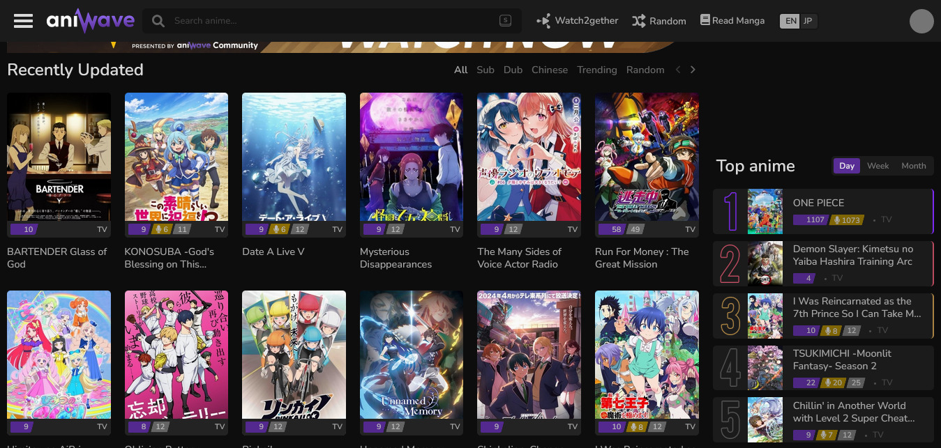Click the keyboard shortcut S icon in search
This screenshot has width=941, height=448.
pos(505,21)
